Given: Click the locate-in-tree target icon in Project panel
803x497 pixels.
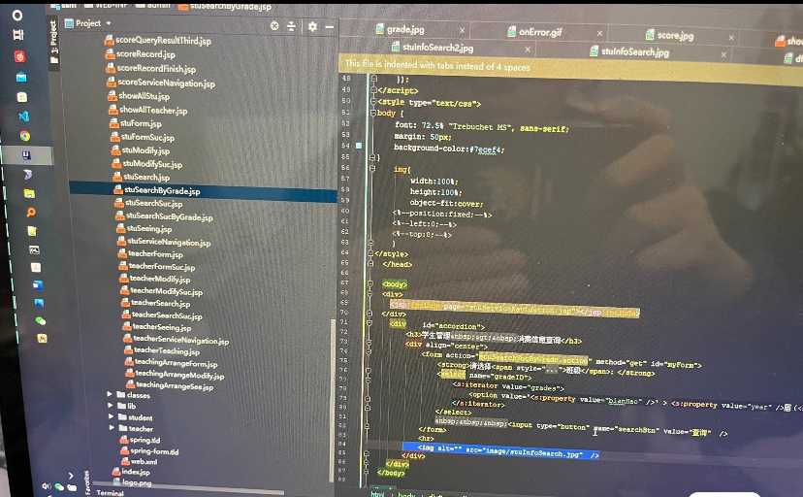Looking at the screenshot, I should point(274,26).
